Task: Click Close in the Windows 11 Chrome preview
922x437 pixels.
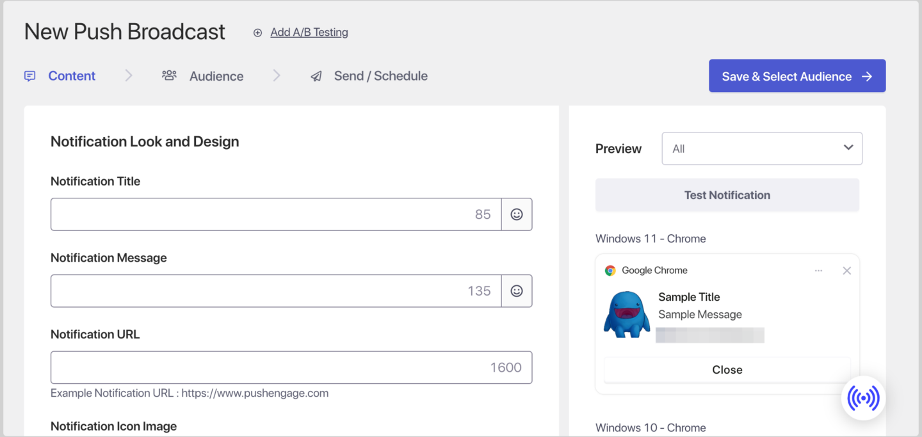Action: click(x=727, y=369)
